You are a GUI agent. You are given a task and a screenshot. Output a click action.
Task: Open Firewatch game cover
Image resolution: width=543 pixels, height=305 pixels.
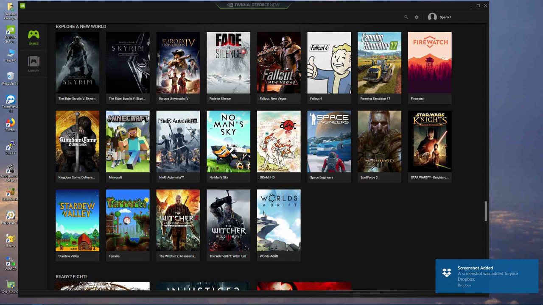(430, 63)
